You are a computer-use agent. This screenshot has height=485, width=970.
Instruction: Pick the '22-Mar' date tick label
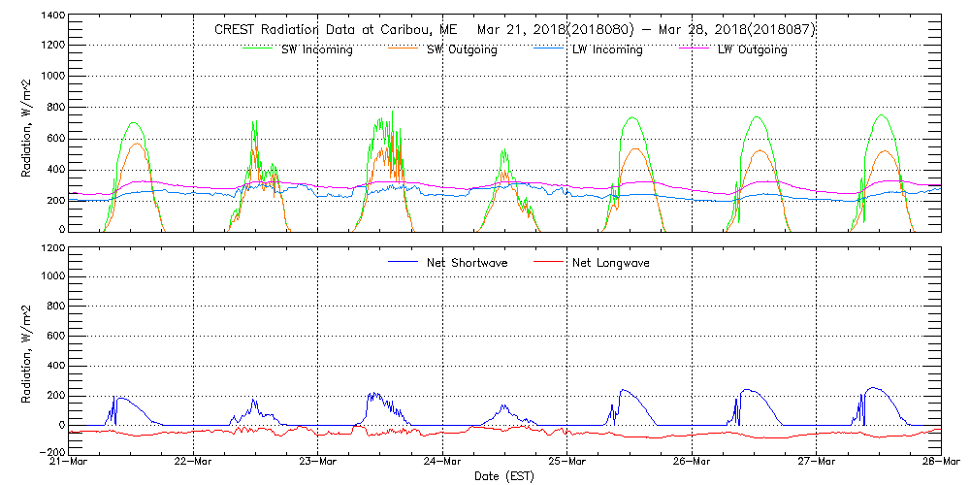(193, 462)
